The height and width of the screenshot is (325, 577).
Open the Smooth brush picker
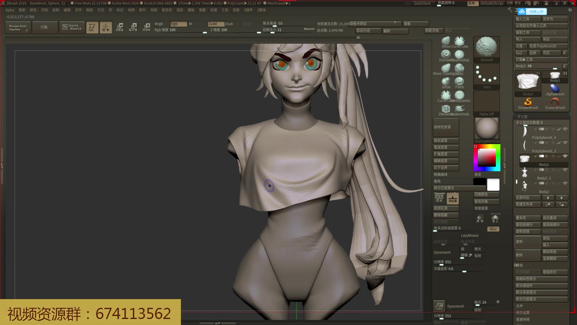pos(486,48)
